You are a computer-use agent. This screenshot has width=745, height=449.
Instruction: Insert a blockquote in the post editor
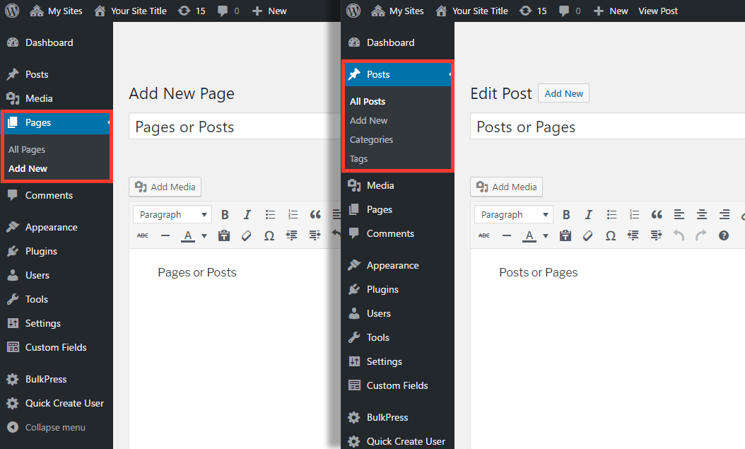click(657, 214)
